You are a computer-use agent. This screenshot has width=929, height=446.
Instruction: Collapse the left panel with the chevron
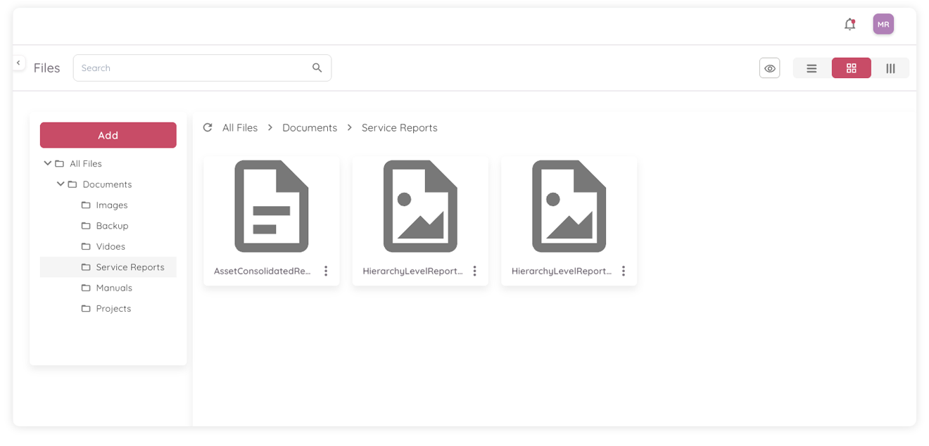coord(18,62)
